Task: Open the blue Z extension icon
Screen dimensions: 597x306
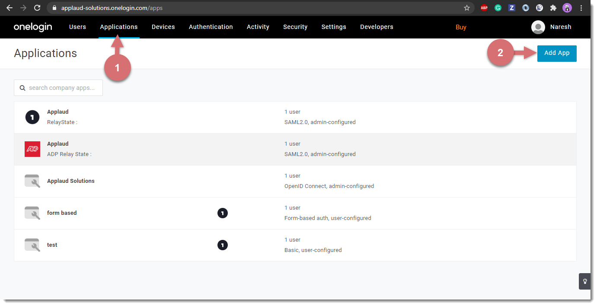Action: coord(512,8)
